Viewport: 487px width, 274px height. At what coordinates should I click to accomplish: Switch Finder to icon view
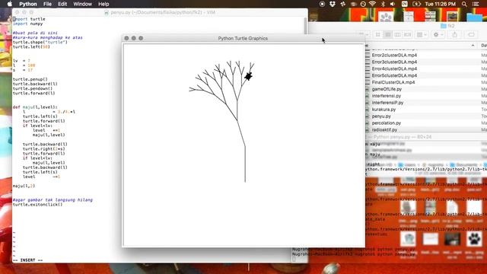[378, 35]
